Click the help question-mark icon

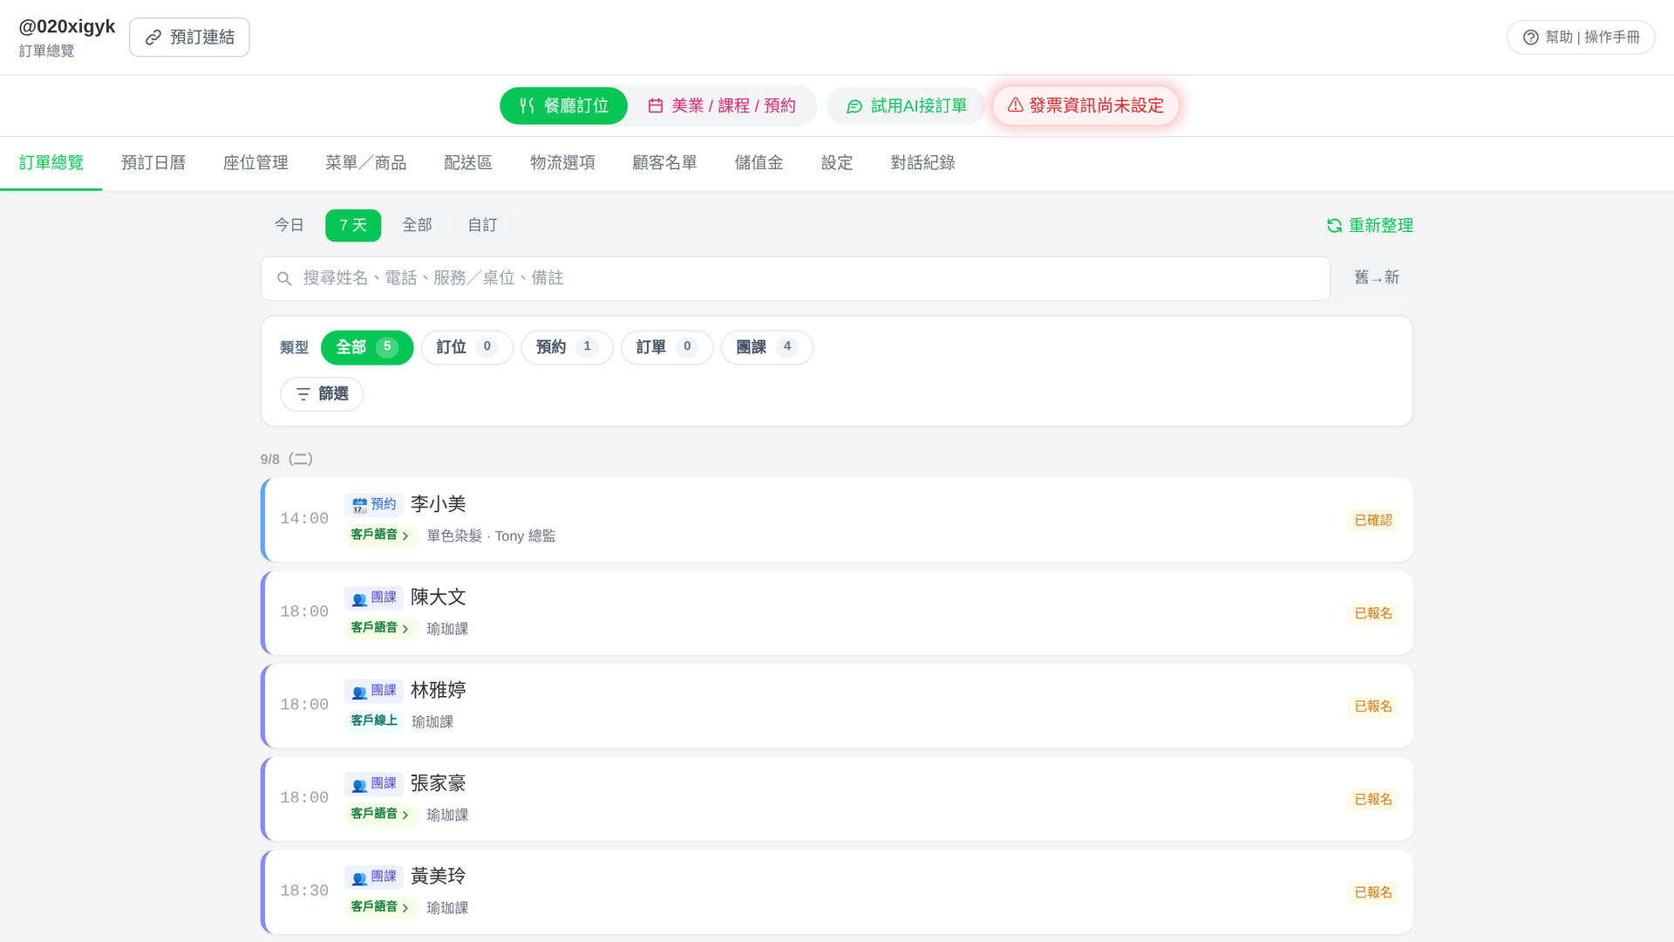pos(1530,38)
